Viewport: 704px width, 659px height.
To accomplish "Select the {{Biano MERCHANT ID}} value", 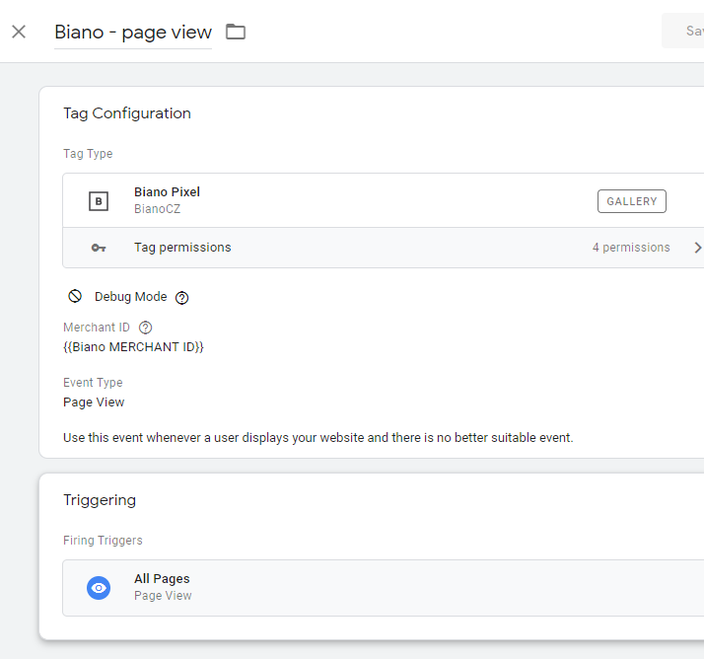I will click(x=133, y=347).
